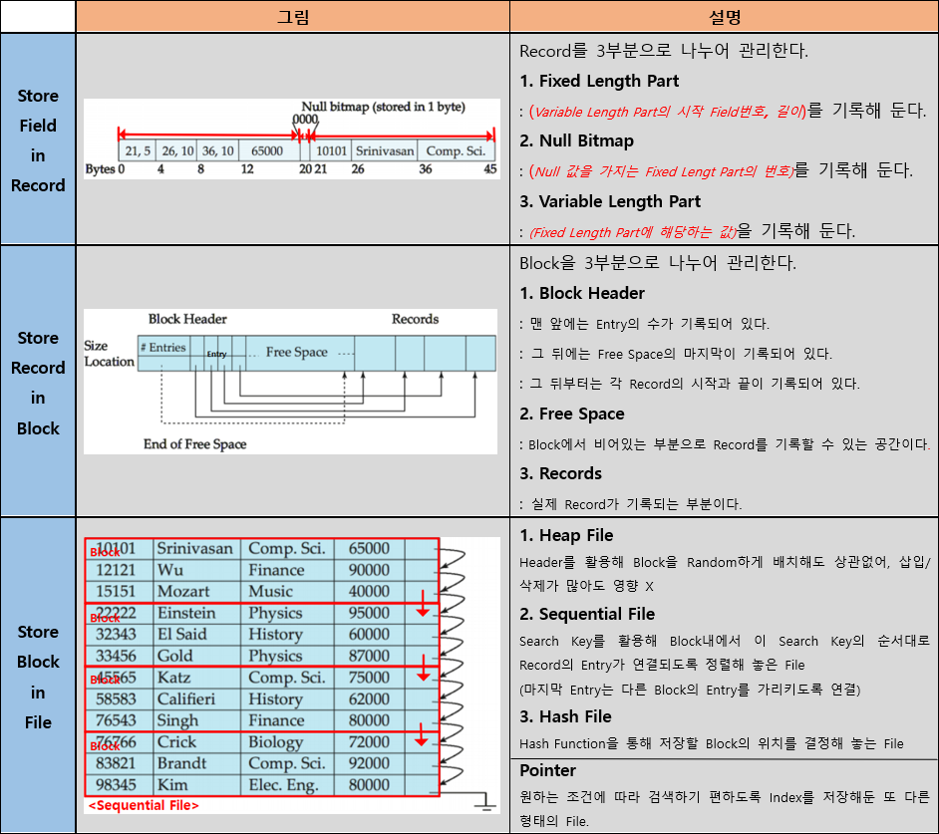The height and width of the screenshot is (834, 939).
Task: Click the '3. Hash File' heading
Action: point(565,716)
